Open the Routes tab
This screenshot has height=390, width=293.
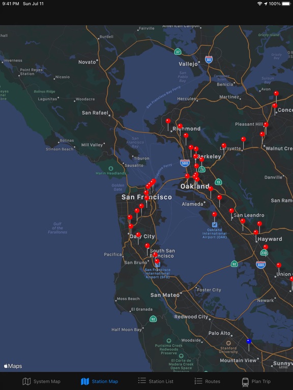click(208, 381)
